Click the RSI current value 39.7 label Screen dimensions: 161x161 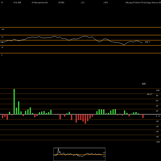point(147,42)
